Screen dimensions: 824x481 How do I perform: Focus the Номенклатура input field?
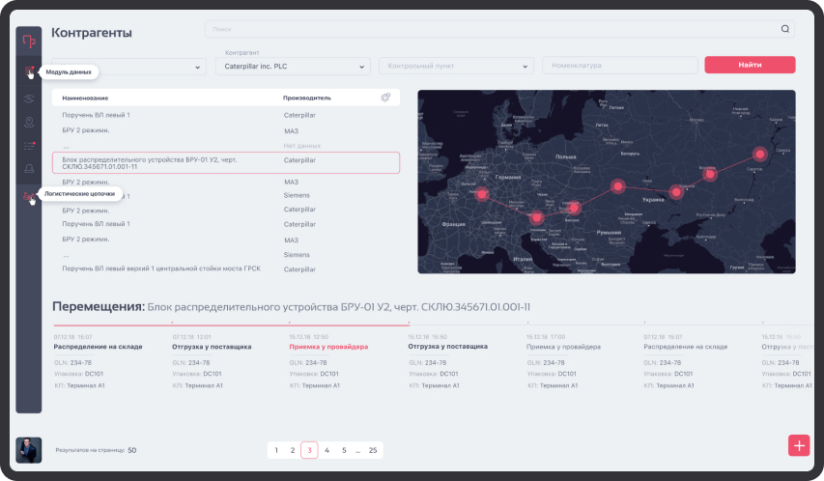pyautogui.click(x=620, y=65)
